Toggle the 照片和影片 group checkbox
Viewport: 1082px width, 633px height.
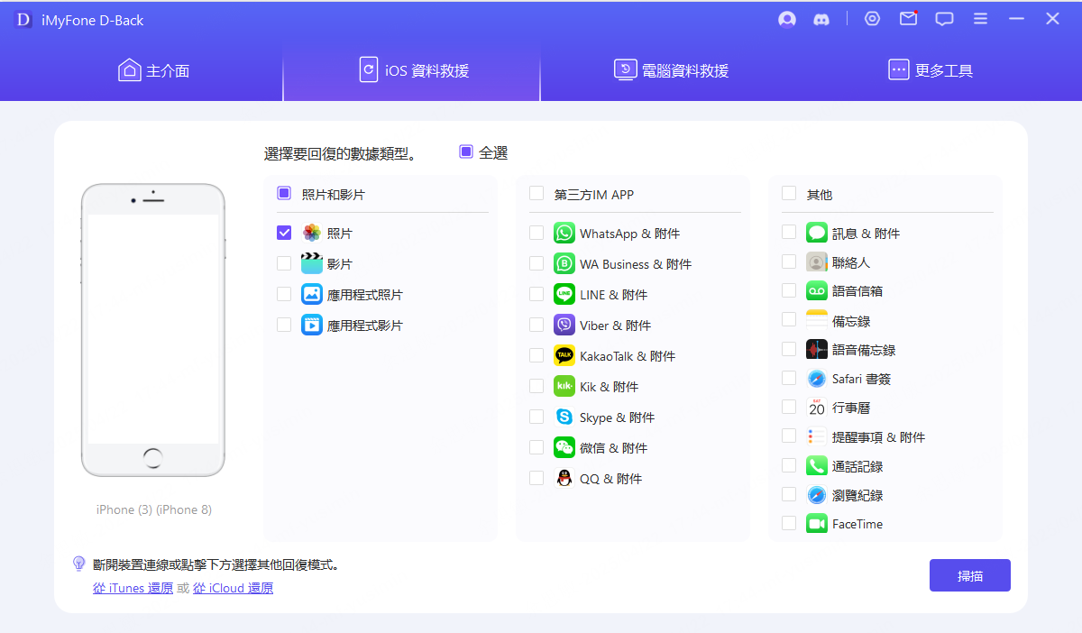pos(284,193)
